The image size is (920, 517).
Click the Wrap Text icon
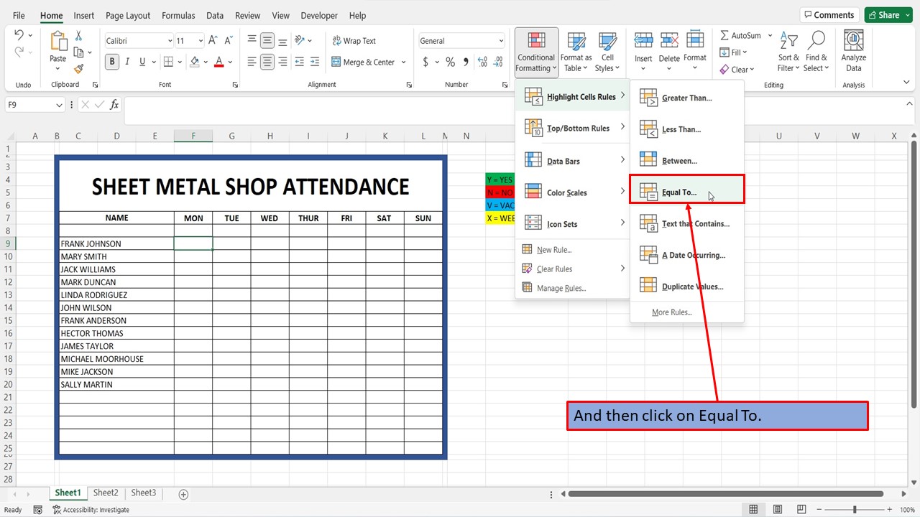354,41
